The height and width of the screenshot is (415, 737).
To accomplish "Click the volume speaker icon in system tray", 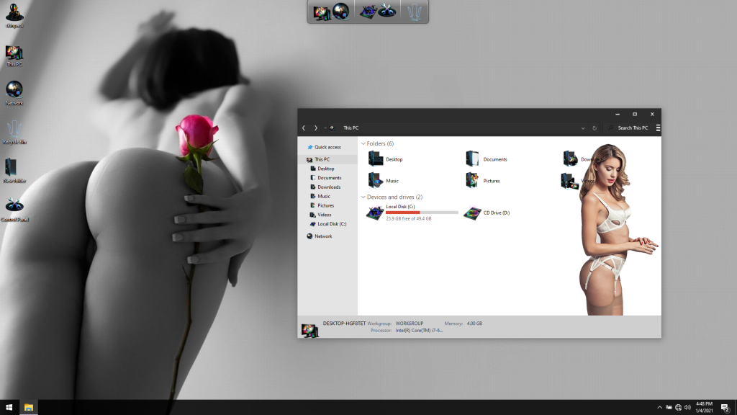I will 688,407.
